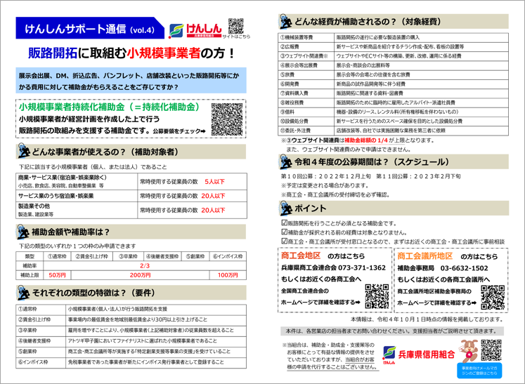Click the ⑤創業枠 column header cell
The width and height of the screenshot is (525, 384).
click(x=195, y=256)
